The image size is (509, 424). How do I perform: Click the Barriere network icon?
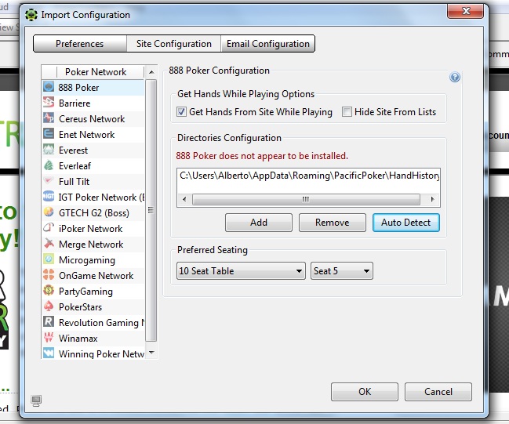(x=49, y=103)
